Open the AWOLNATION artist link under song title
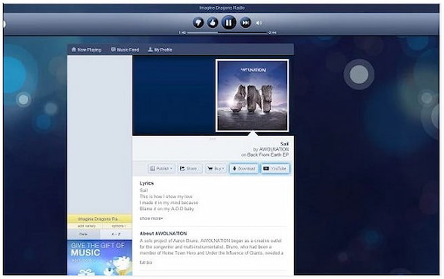 pyautogui.click(x=274, y=149)
